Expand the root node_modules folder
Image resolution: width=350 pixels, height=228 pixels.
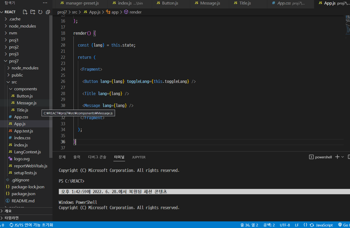(x=22, y=26)
